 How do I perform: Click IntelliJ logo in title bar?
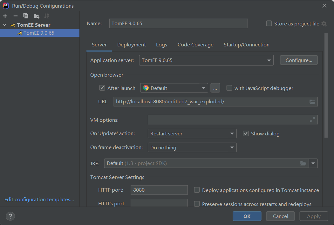coord(6,5)
